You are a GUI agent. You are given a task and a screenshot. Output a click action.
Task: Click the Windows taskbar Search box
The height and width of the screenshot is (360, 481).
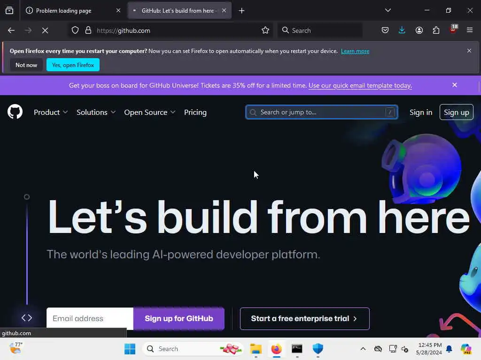(x=193, y=349)
